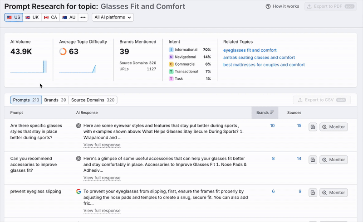Expand more countries with the ellipsis button
363x222 pixels.
pos(83,17)
